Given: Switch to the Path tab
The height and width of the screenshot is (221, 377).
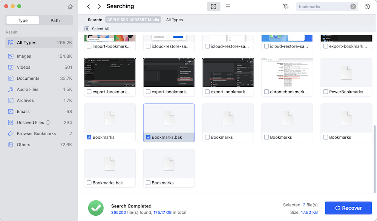Looking at the screenshot, I should (55, 20).
